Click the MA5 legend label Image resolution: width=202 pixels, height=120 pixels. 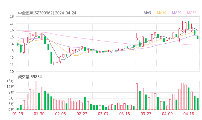pyautogui.click(x=147, y=13)
